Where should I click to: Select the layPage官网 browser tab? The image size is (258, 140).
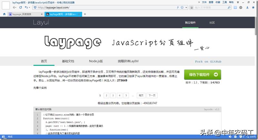(64, 14)
